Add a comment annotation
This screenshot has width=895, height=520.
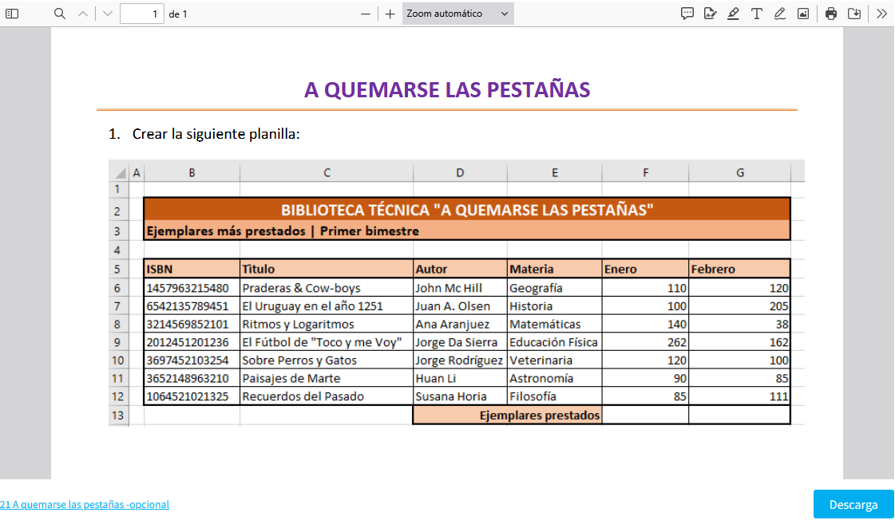[687, 14]
